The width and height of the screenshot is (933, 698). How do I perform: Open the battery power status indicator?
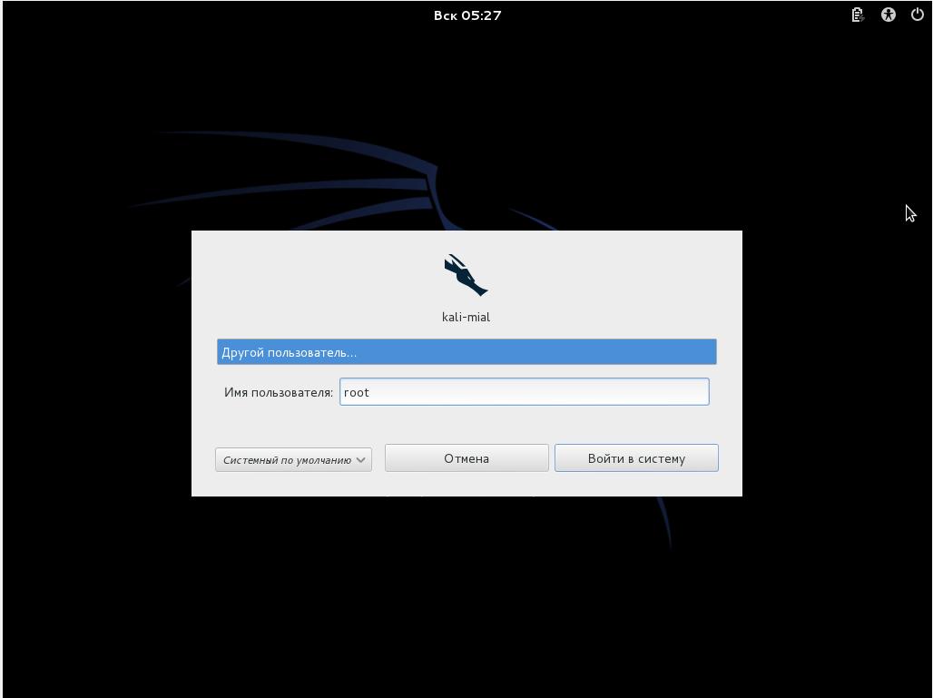[x=857, y=15]
